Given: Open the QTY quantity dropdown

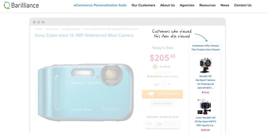Looking at the screenshot, I should [166, 84].
